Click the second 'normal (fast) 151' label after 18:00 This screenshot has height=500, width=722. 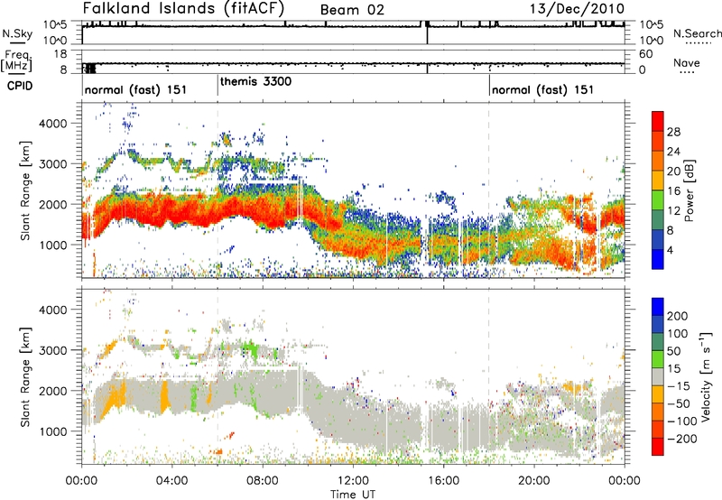coord(543,89)
